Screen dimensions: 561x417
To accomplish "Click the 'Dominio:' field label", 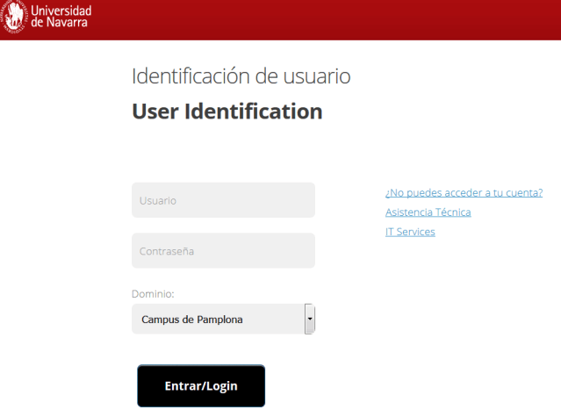I will click(153, 294).
